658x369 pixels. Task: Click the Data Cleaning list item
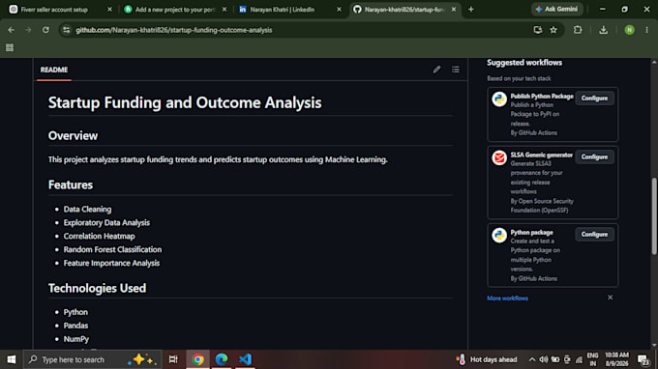87,209
